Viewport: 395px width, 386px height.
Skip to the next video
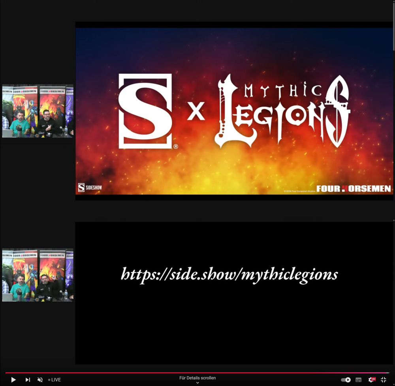click(x=28, y=379)
